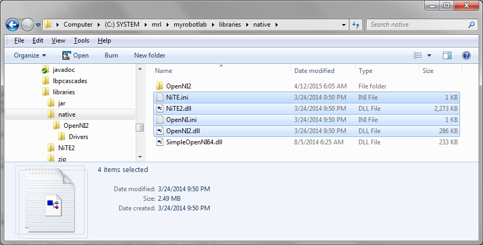Open the view options dropdown arrow
The width and height of the screenshot is (483, 245).
[429, 55]
